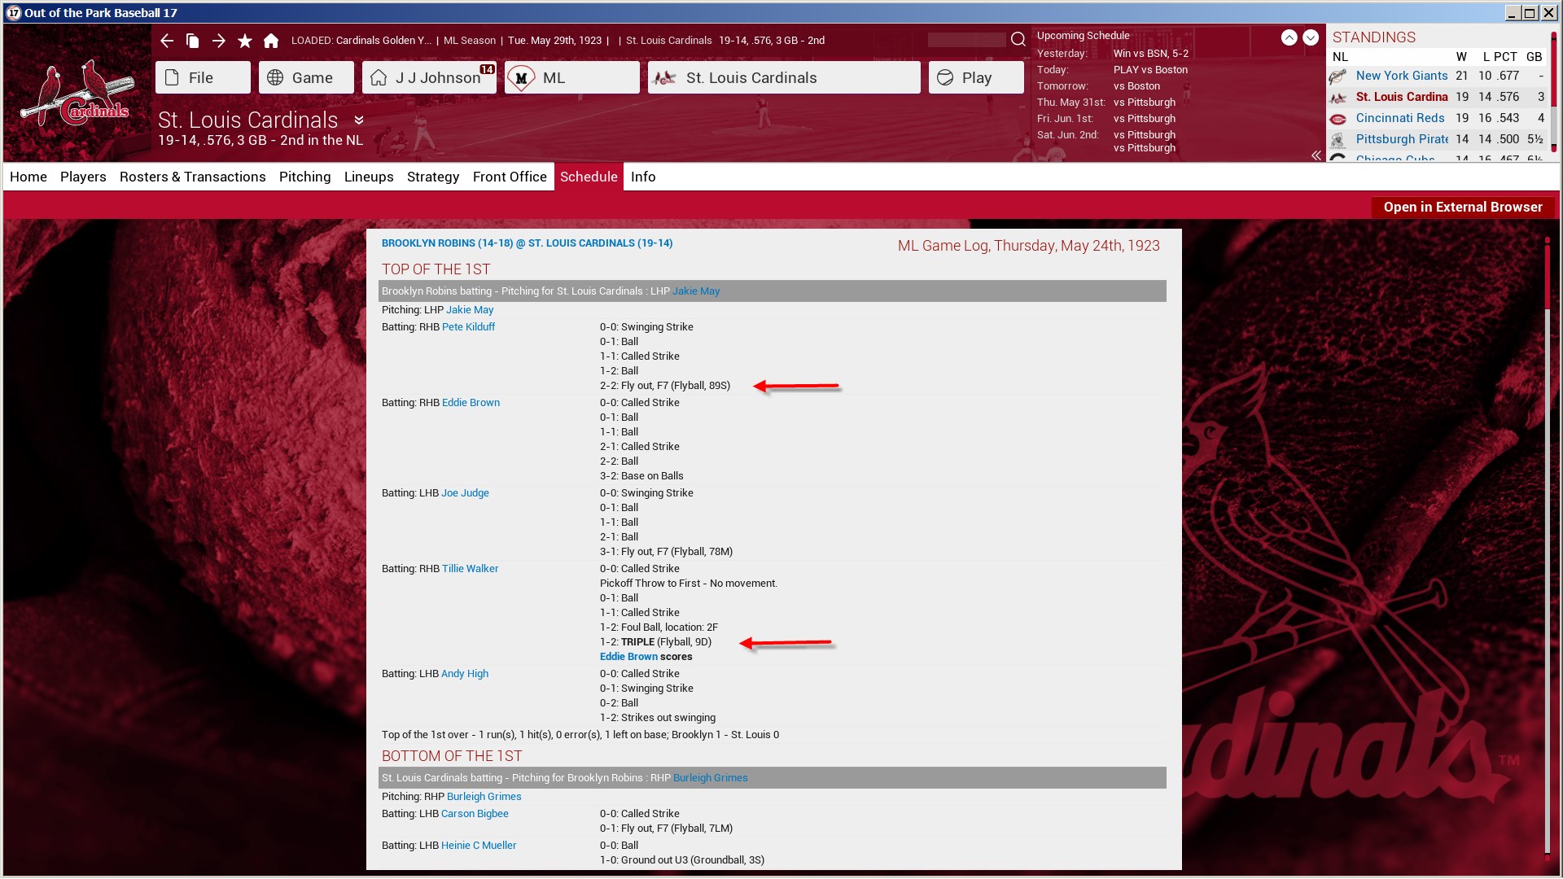Click the search magnifier icon

coord(1018,40)
